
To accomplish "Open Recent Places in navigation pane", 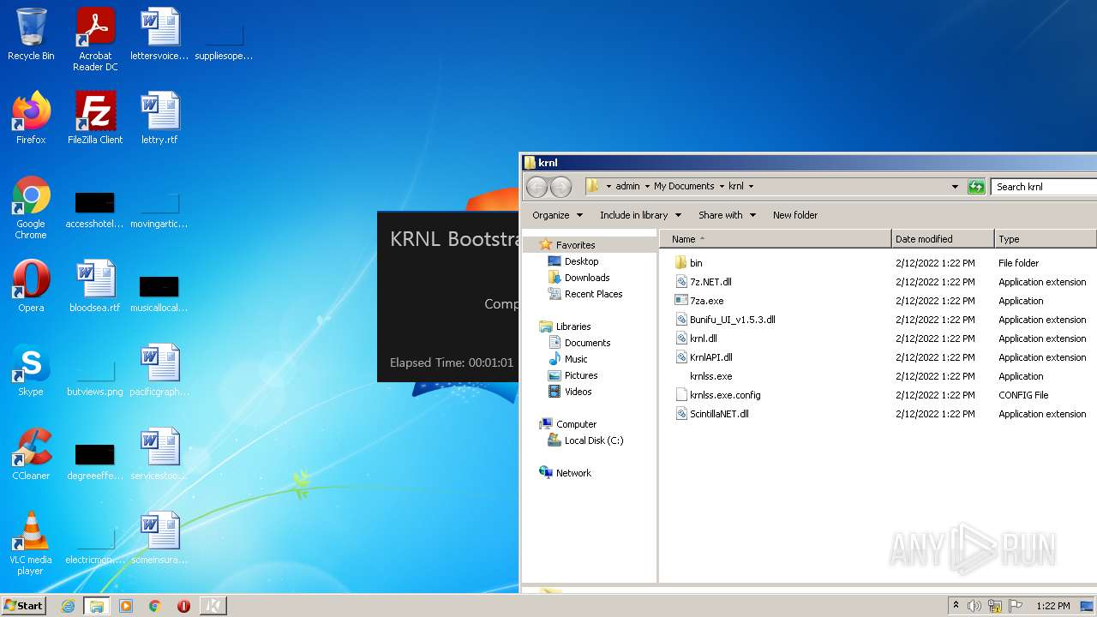I will click(593, 294).
